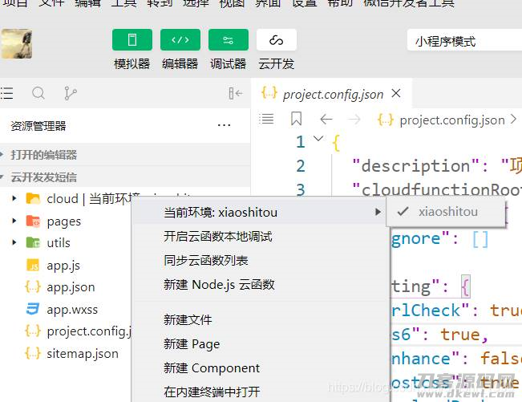Toggle the simulator panel button

(132, 39)
